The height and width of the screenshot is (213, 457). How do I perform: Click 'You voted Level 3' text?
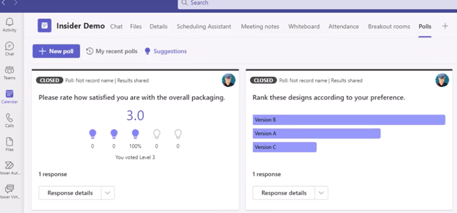135,157
